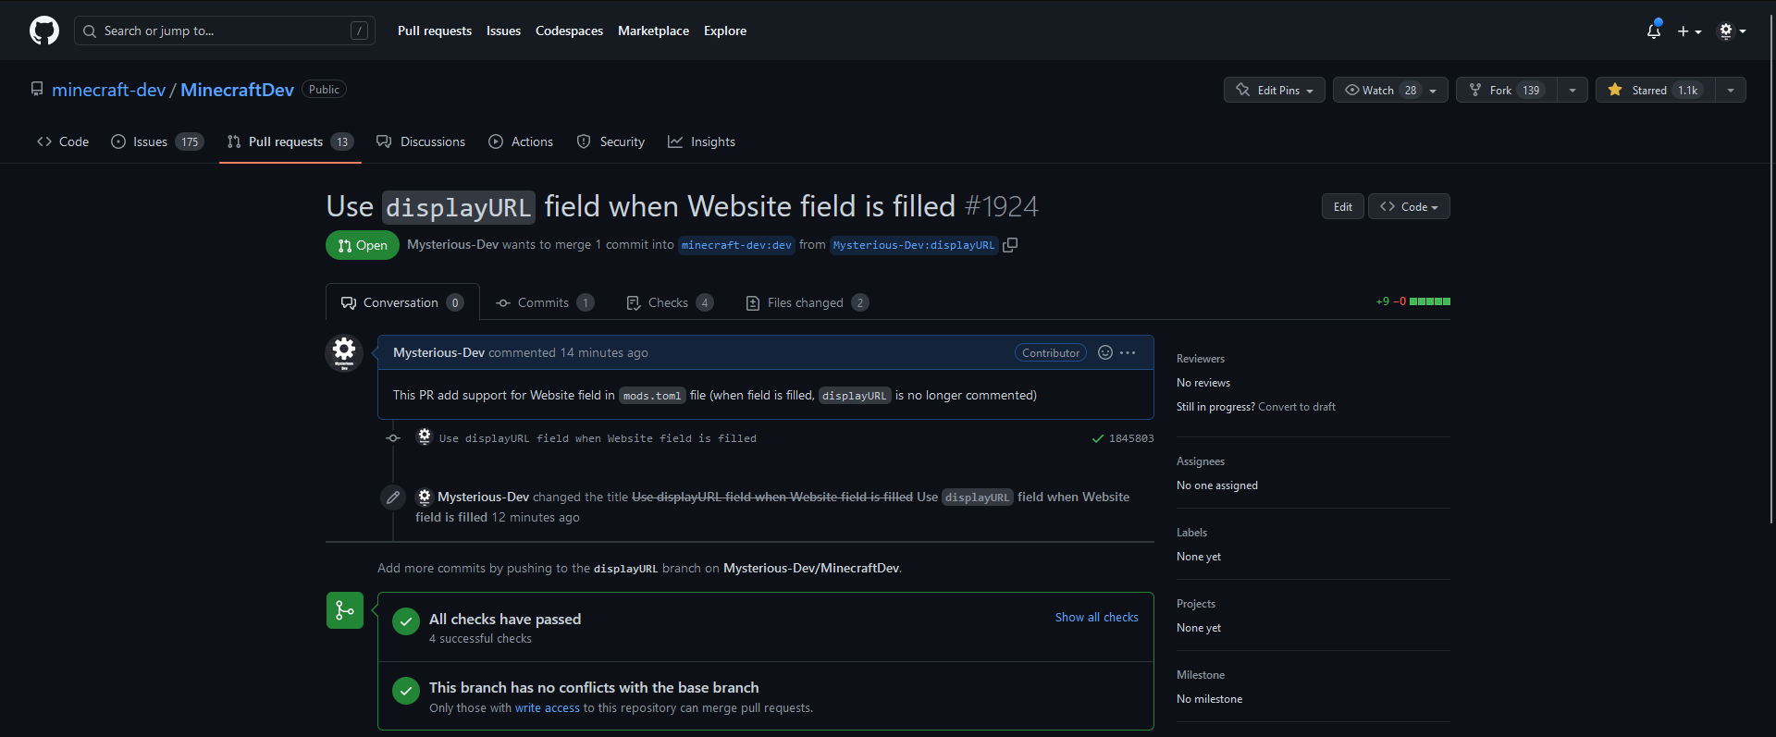Expand the Fork options arrow
The image size is (1776, 737).
coord(1572,90)
